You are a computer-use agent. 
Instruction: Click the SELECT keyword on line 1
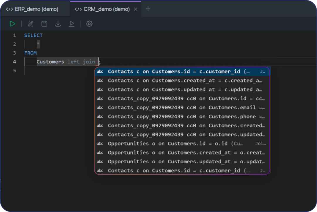pyautogui.click(x=33, y=35)
